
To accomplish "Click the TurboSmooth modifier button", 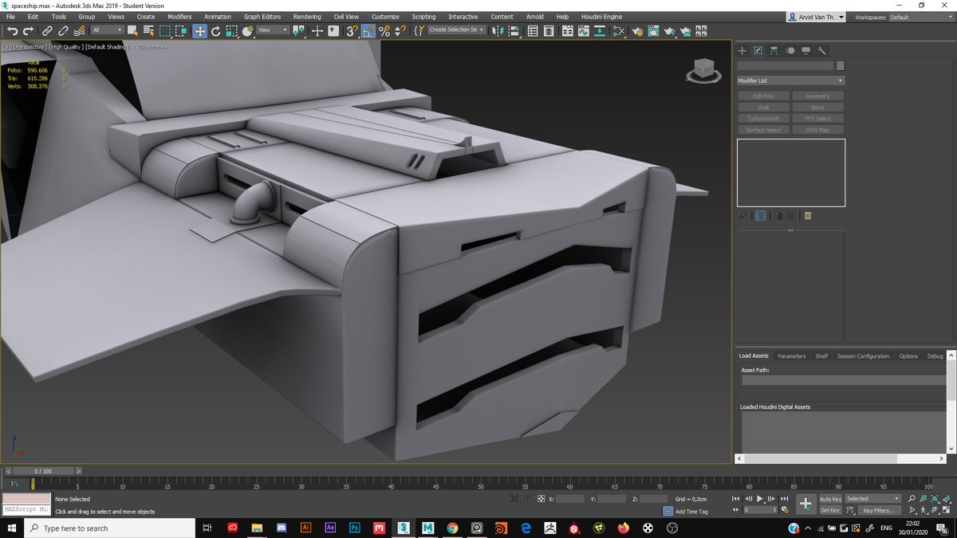I will point(763,119).
